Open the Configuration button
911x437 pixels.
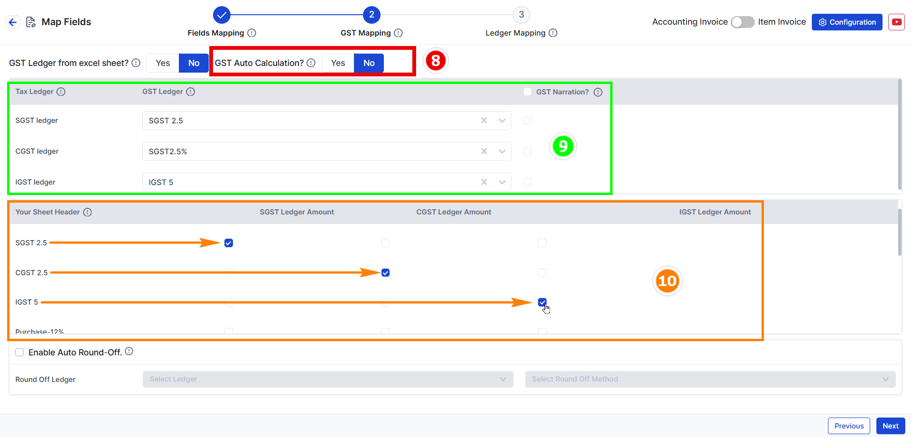coord(847,22)
